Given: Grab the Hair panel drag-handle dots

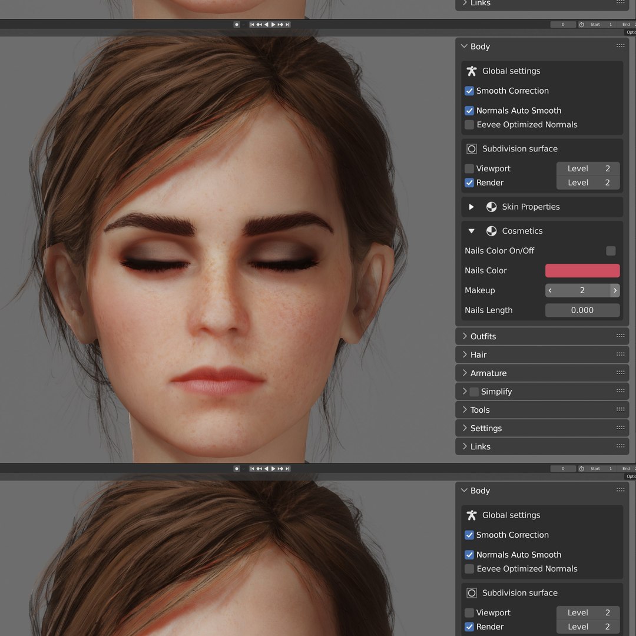Looking at the screenshot, I should [x=620, y=354].
